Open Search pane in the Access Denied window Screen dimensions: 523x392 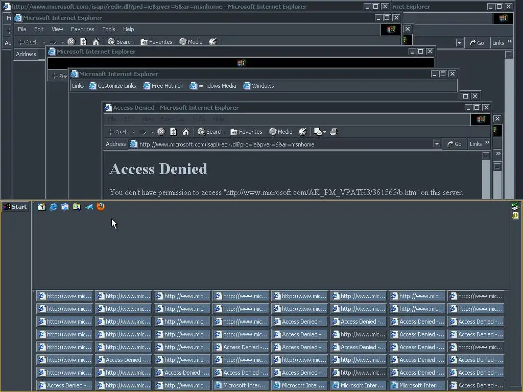coord(210,132)
